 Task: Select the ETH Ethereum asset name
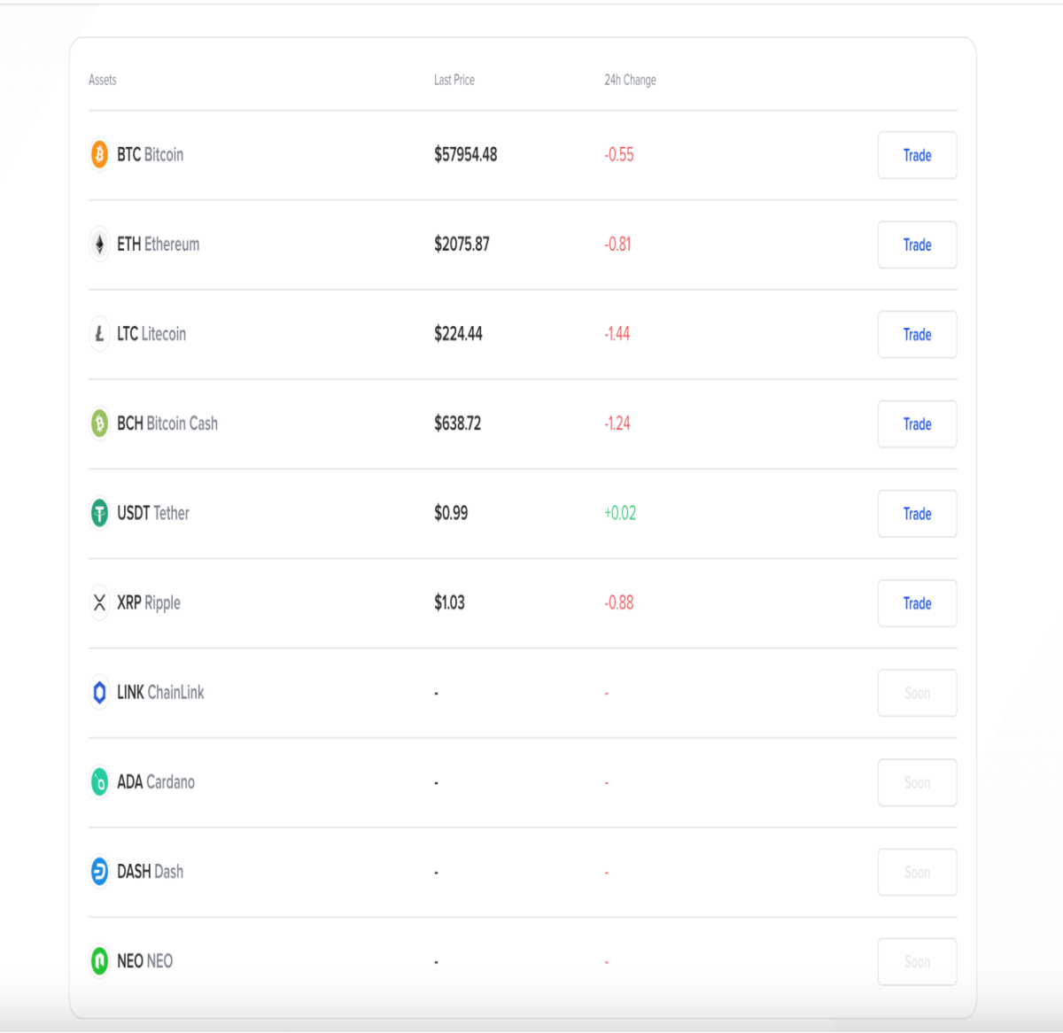coord(159,245)
